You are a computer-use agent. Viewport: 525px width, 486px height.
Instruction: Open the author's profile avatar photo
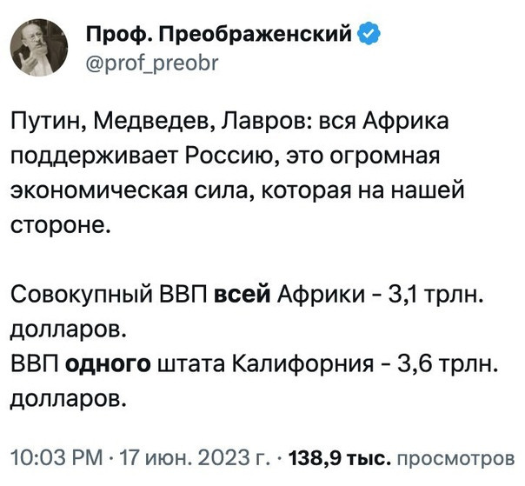pyautogui.click(x=39, y=48)
